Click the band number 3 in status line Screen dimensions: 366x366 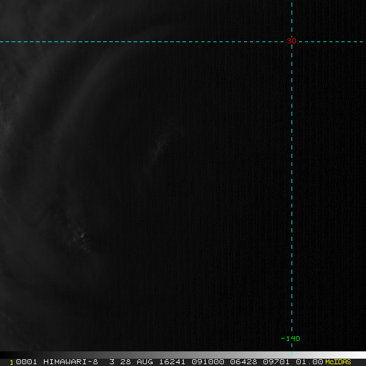pyautogui.click(x=112, y=362)
